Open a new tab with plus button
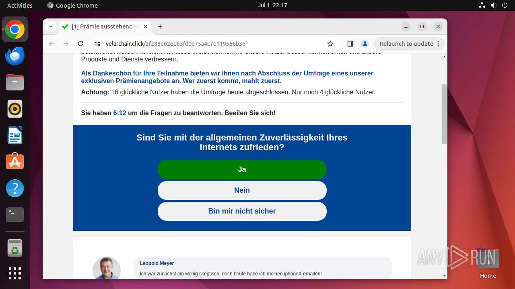Screen dimensions: 515x289 click(160, 26)
